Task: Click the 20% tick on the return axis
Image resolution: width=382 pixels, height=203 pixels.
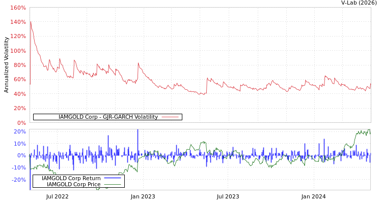Action: [x=19, y=131]
